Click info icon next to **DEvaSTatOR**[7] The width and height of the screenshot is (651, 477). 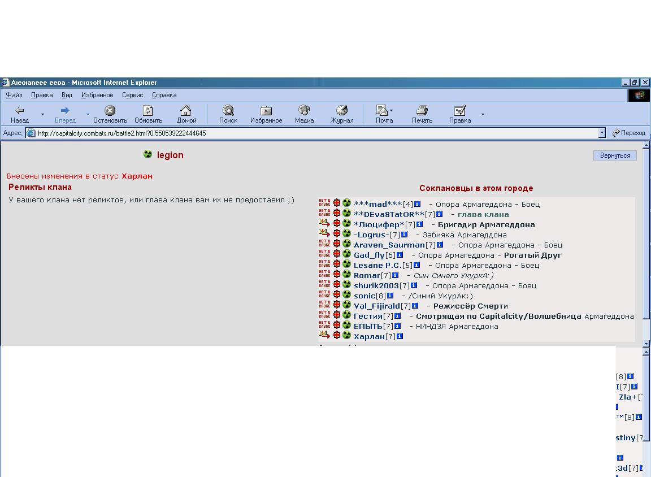click(439, 214)
